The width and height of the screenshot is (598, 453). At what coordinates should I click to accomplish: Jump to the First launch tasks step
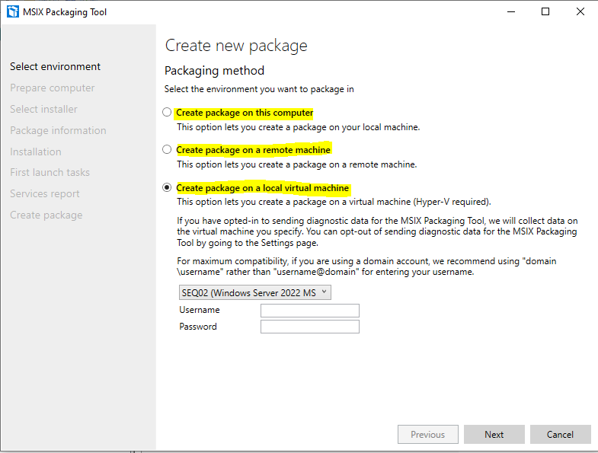(x=50, y=173)
